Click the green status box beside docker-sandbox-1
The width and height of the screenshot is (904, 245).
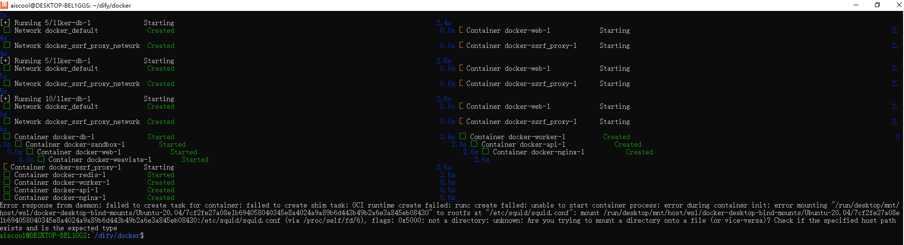click(x=18, y=144)
